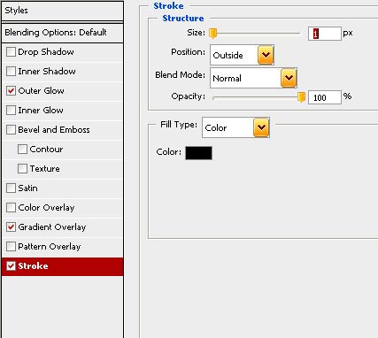Screen dimensions: 378x338
Task: Open Satin settings by its label
Action: click(27, 188)
